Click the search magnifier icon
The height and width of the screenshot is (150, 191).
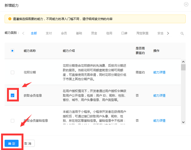point(182,33)
